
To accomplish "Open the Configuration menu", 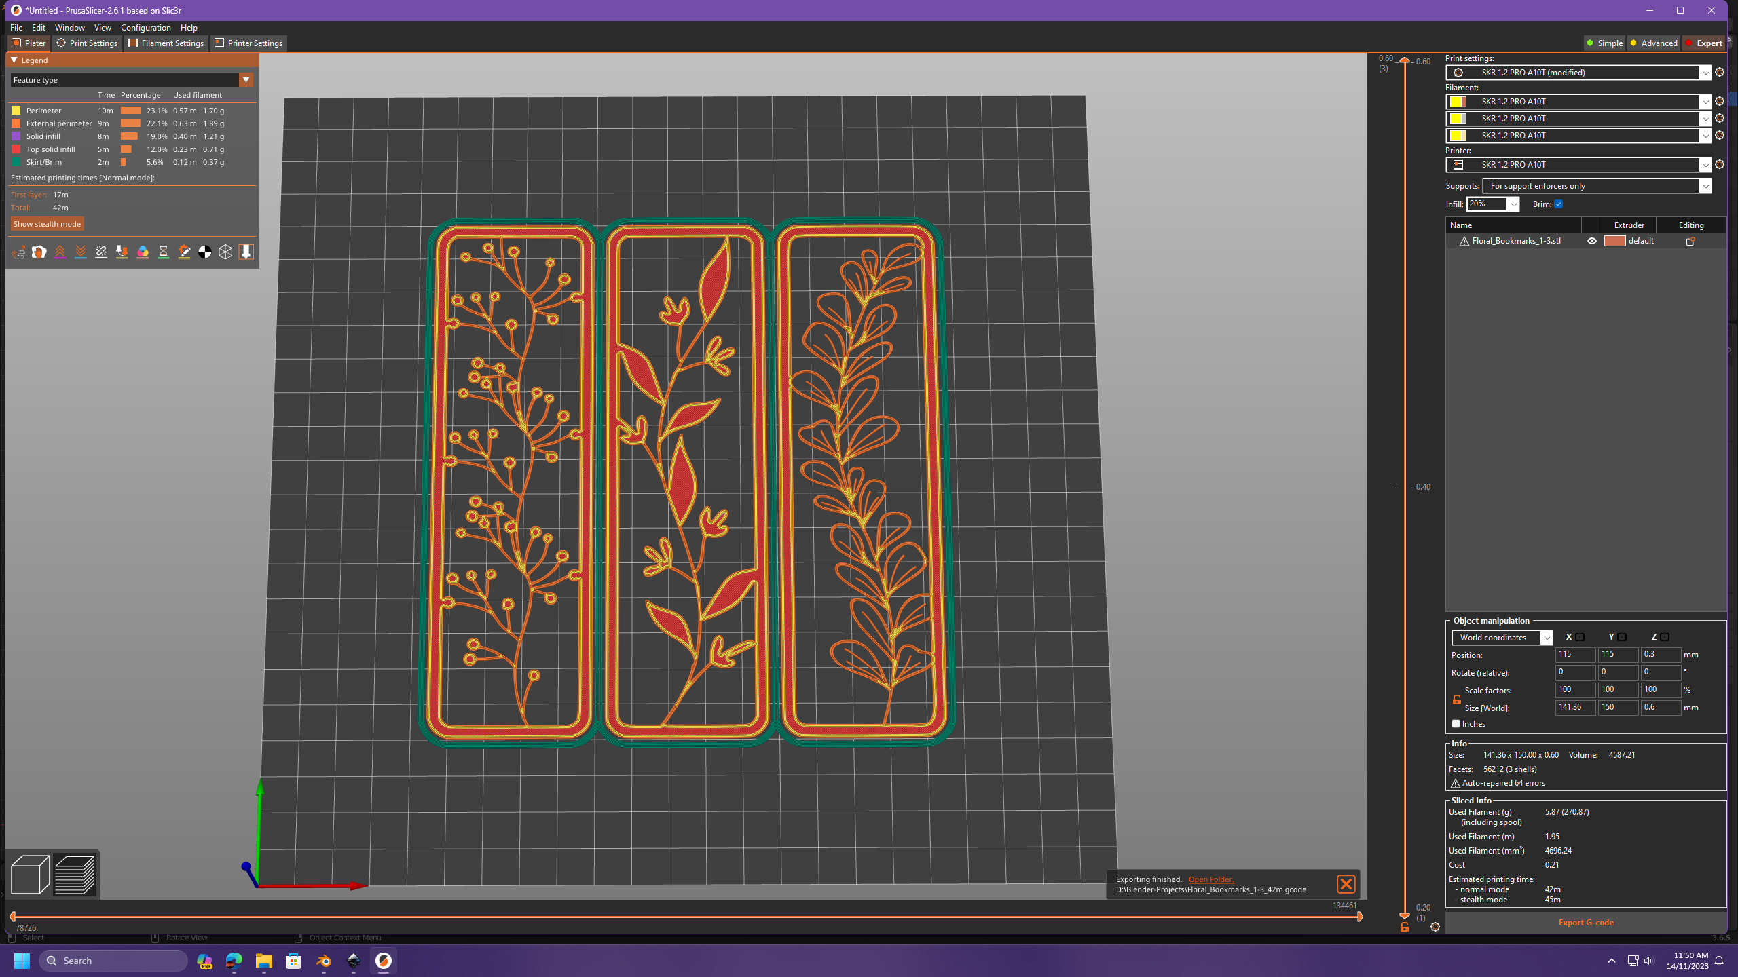I will [145, 28].
